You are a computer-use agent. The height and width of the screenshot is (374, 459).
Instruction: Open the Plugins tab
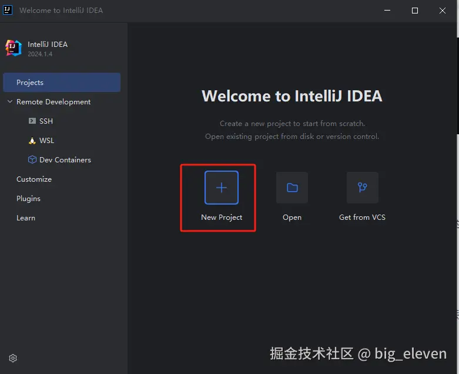pos(28,199)
